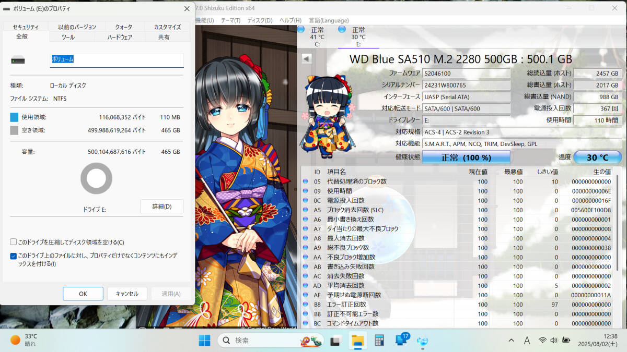
Task: Expand hidden system tray icons chevron
Action: [x=512, y=341]
